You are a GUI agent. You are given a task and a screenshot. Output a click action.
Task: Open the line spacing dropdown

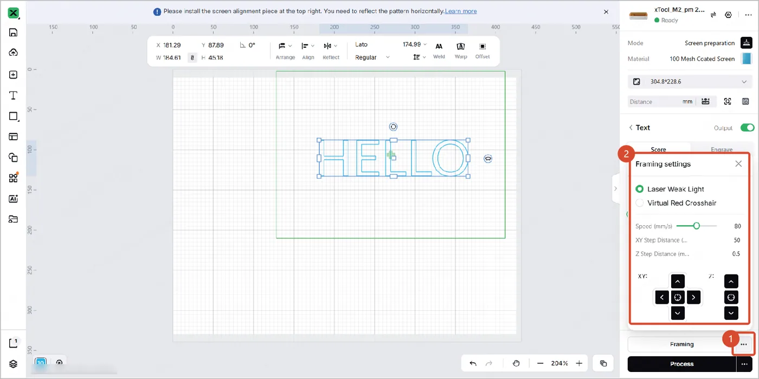tap(419, 57)
